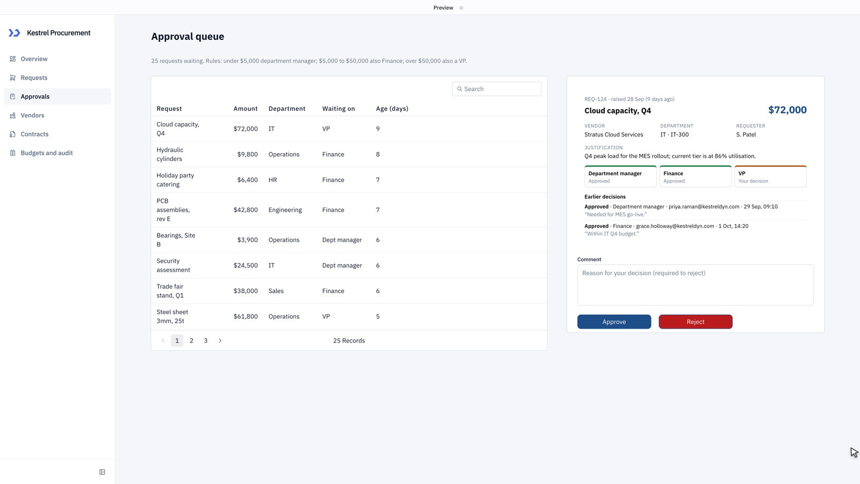Select the Holiday party catering row
Screen dimensions: 860x484
(x=349, y=180)
